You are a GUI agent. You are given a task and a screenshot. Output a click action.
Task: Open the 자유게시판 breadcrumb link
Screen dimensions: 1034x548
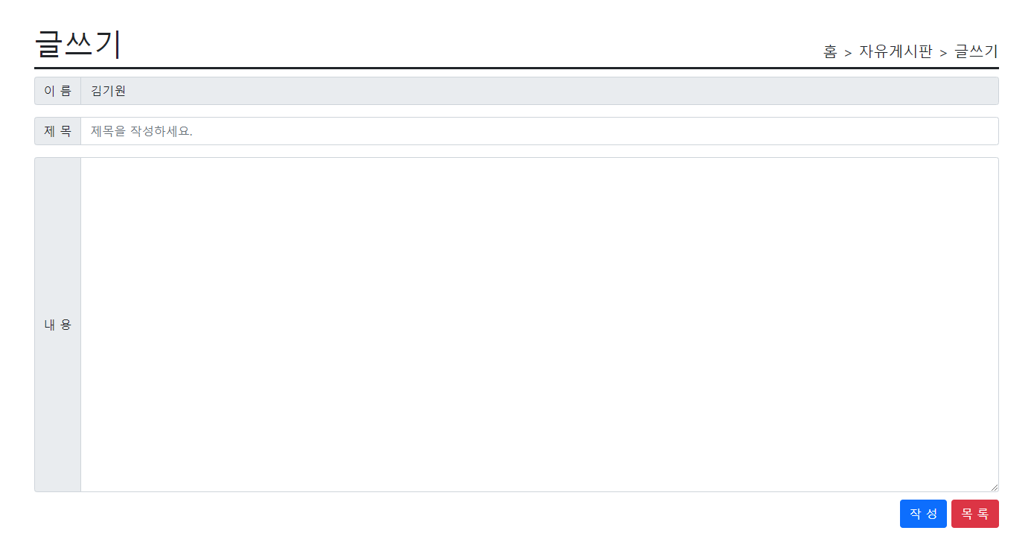coord(896,51)
